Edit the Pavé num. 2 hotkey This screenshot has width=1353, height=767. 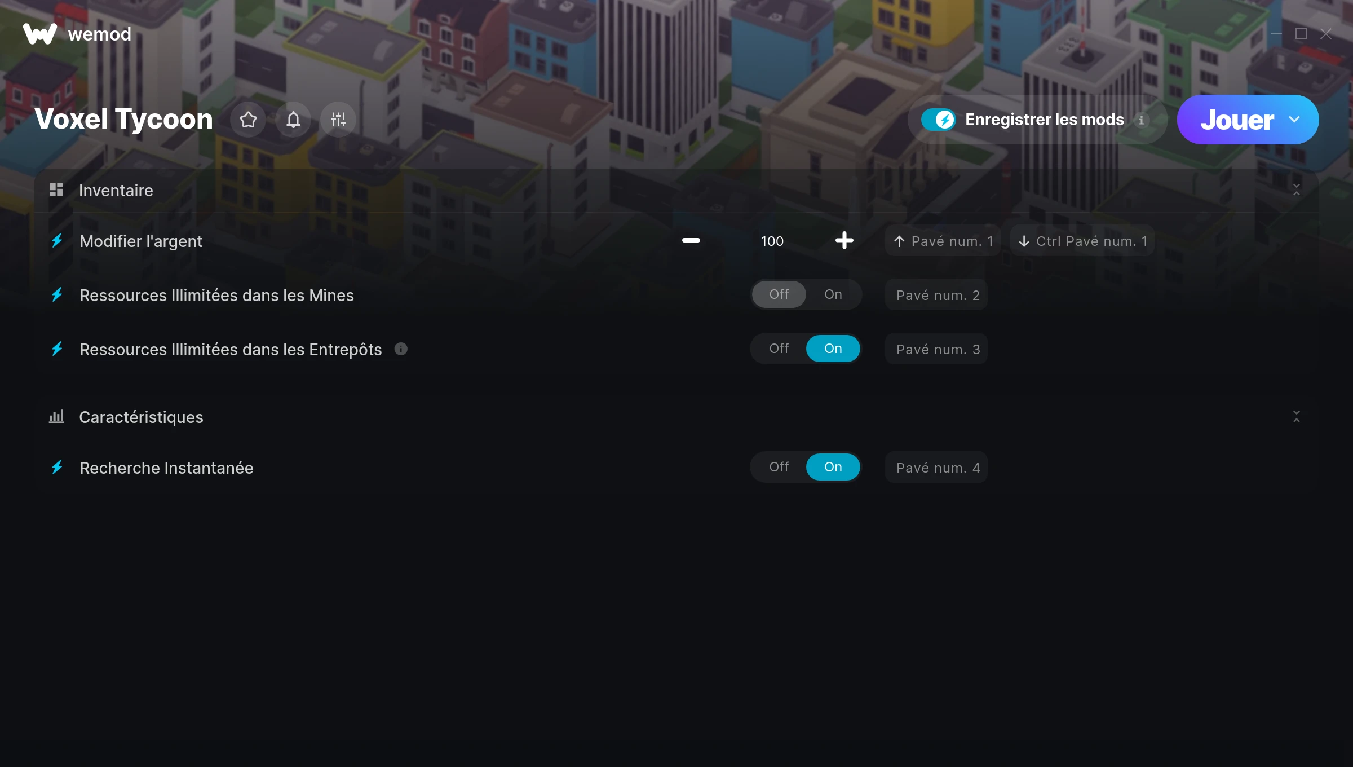pos(936,295)
